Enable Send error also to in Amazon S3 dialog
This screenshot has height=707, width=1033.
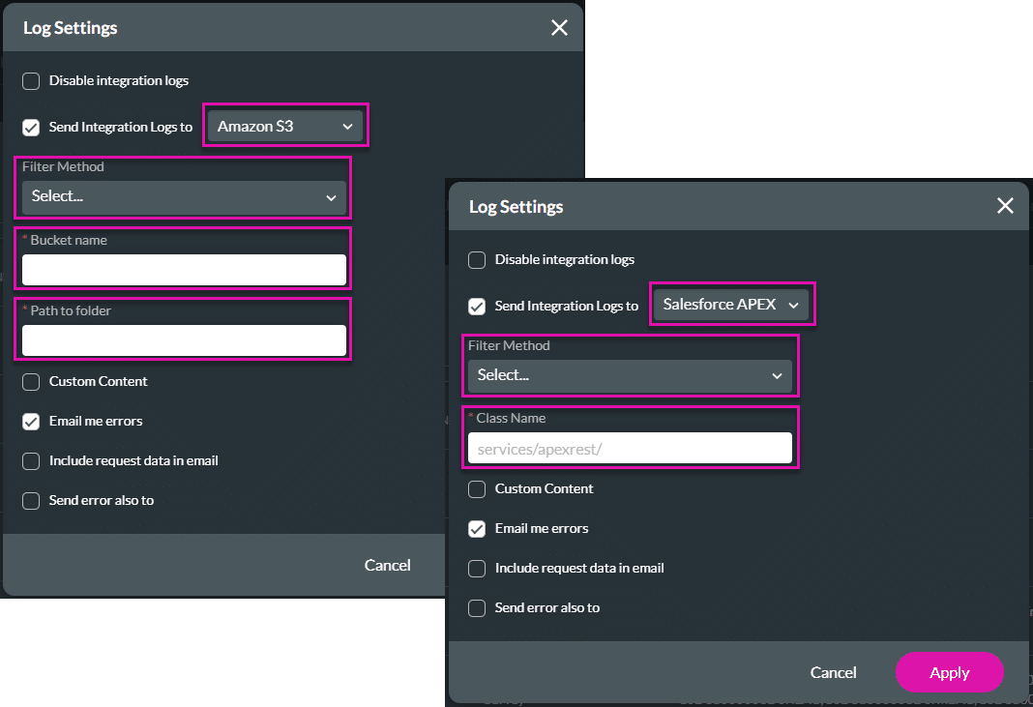(30, 500)
